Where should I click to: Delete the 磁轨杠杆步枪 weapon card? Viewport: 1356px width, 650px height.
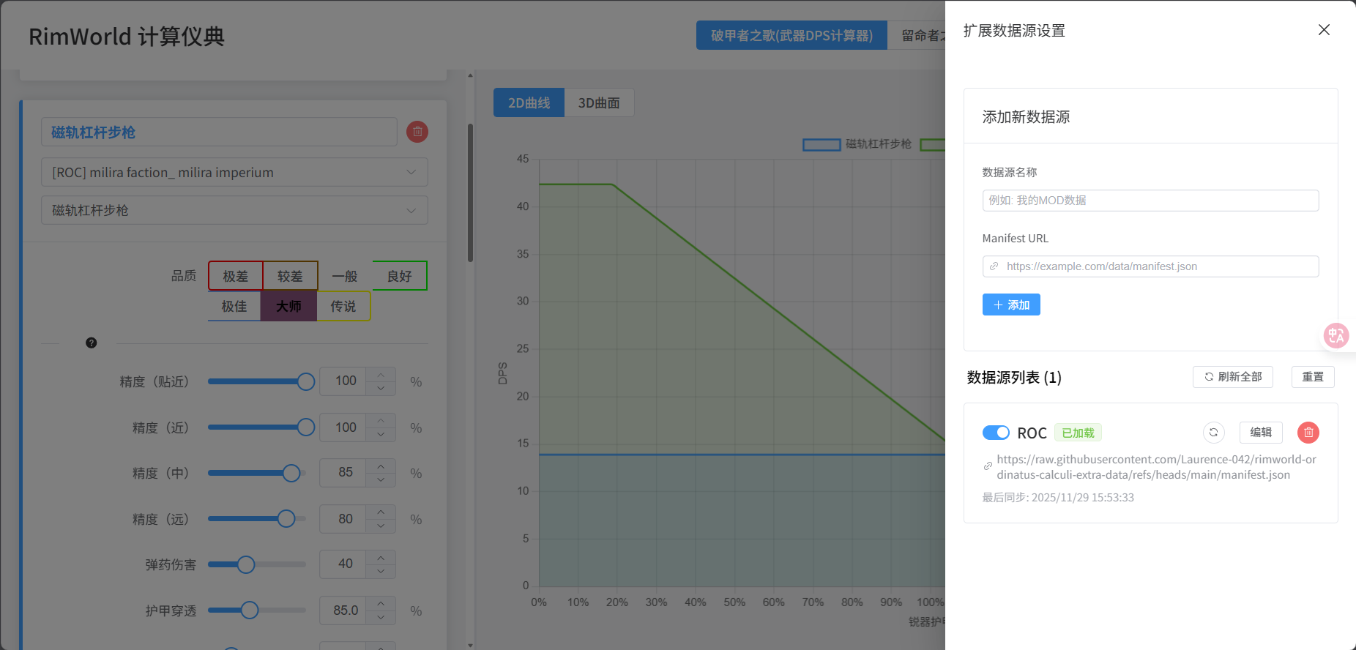coord(417,132)
